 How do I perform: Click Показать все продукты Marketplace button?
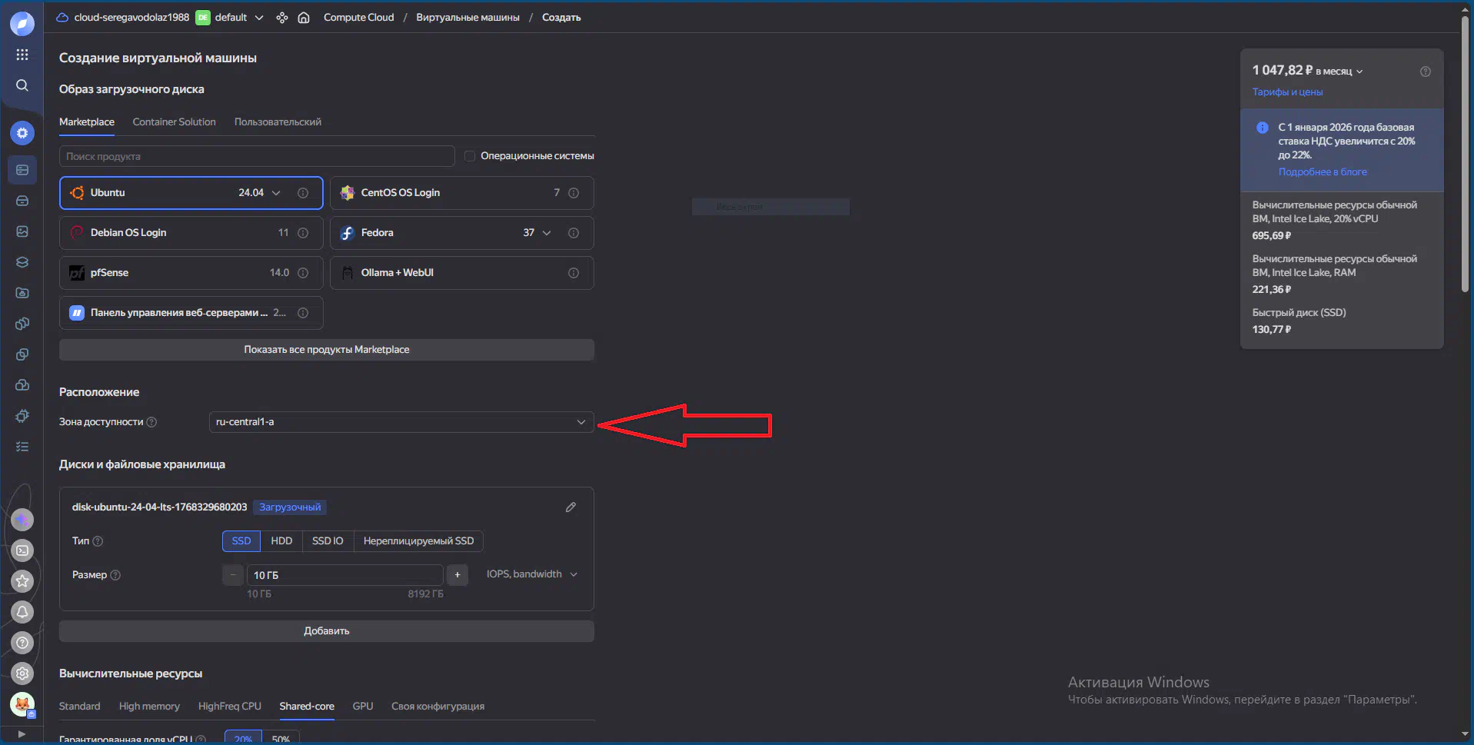[327, 350]
